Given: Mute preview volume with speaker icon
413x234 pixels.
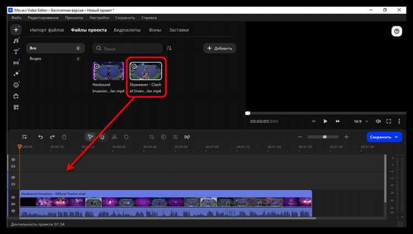Looking at the screenshot, I should pos(378,121).
